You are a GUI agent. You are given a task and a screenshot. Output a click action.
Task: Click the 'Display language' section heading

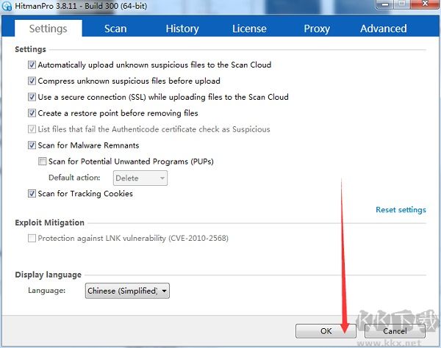48,275
